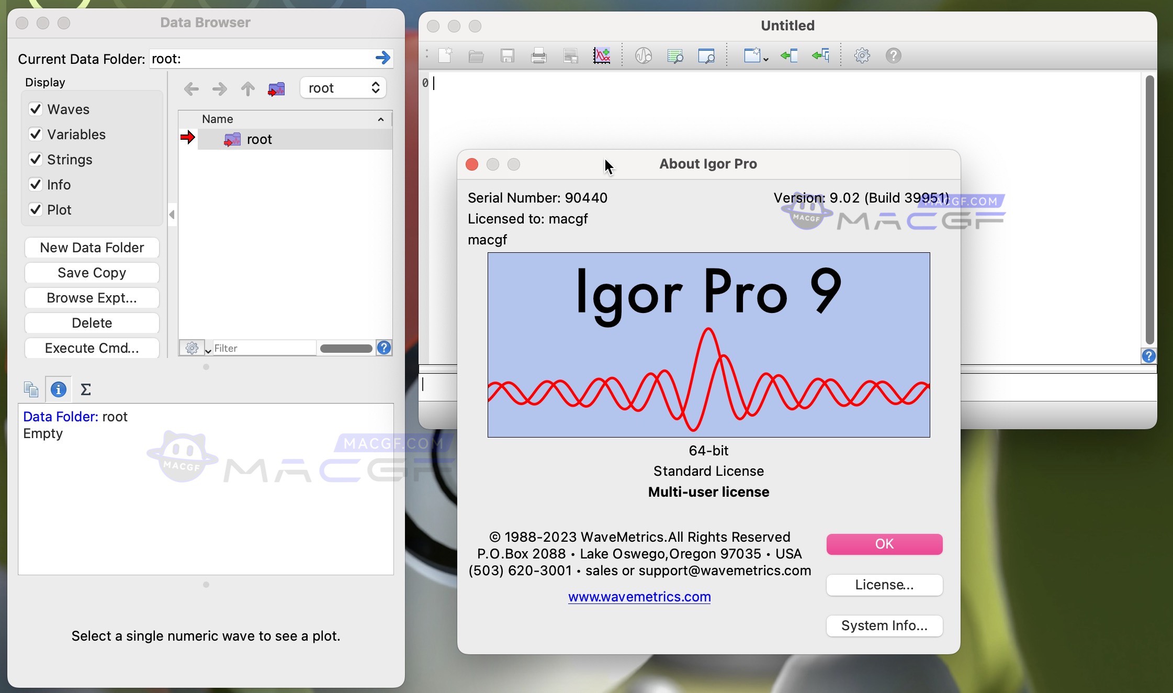Viewport: 1173px width, 693px height.
Task: Open the root folder dropdown selector
Action: click(x=342, y=87)
